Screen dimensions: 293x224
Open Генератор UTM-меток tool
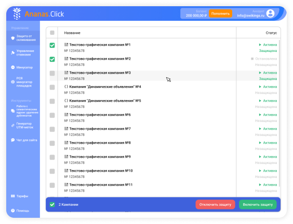pyautogui.click(x=23, y=125)
